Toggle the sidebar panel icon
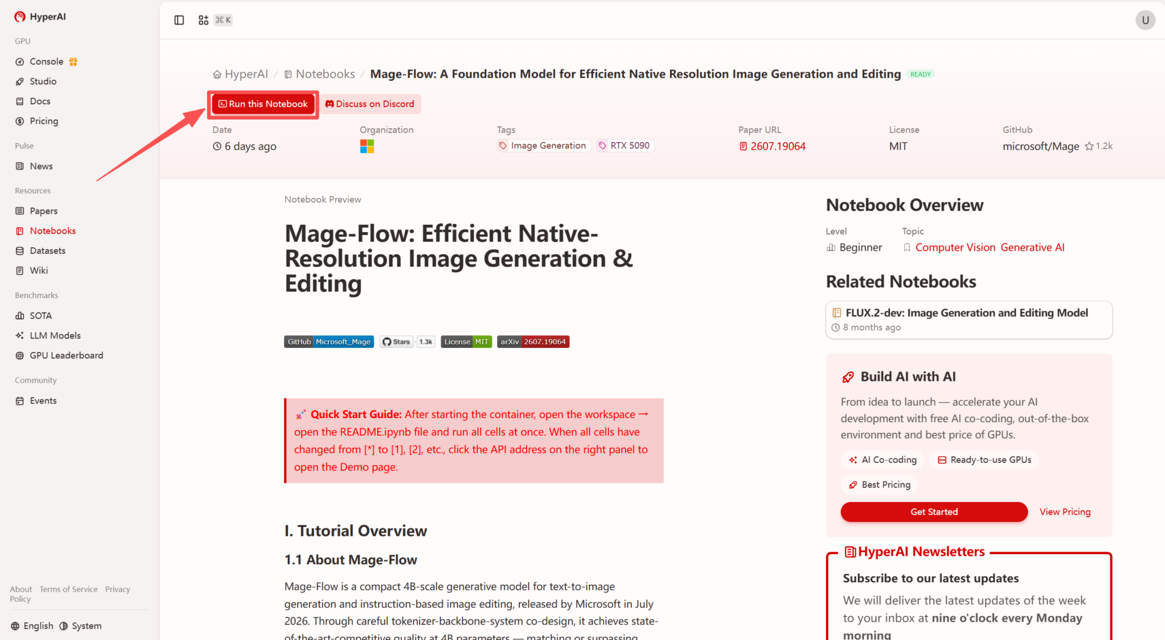The width and height of the screenshot is (1165, 640). click(x=179, y=20)
